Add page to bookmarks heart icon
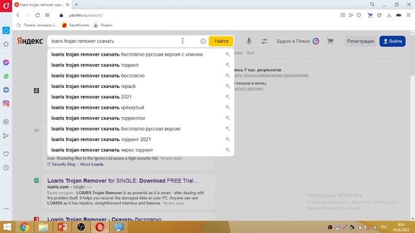 [359, 16]
